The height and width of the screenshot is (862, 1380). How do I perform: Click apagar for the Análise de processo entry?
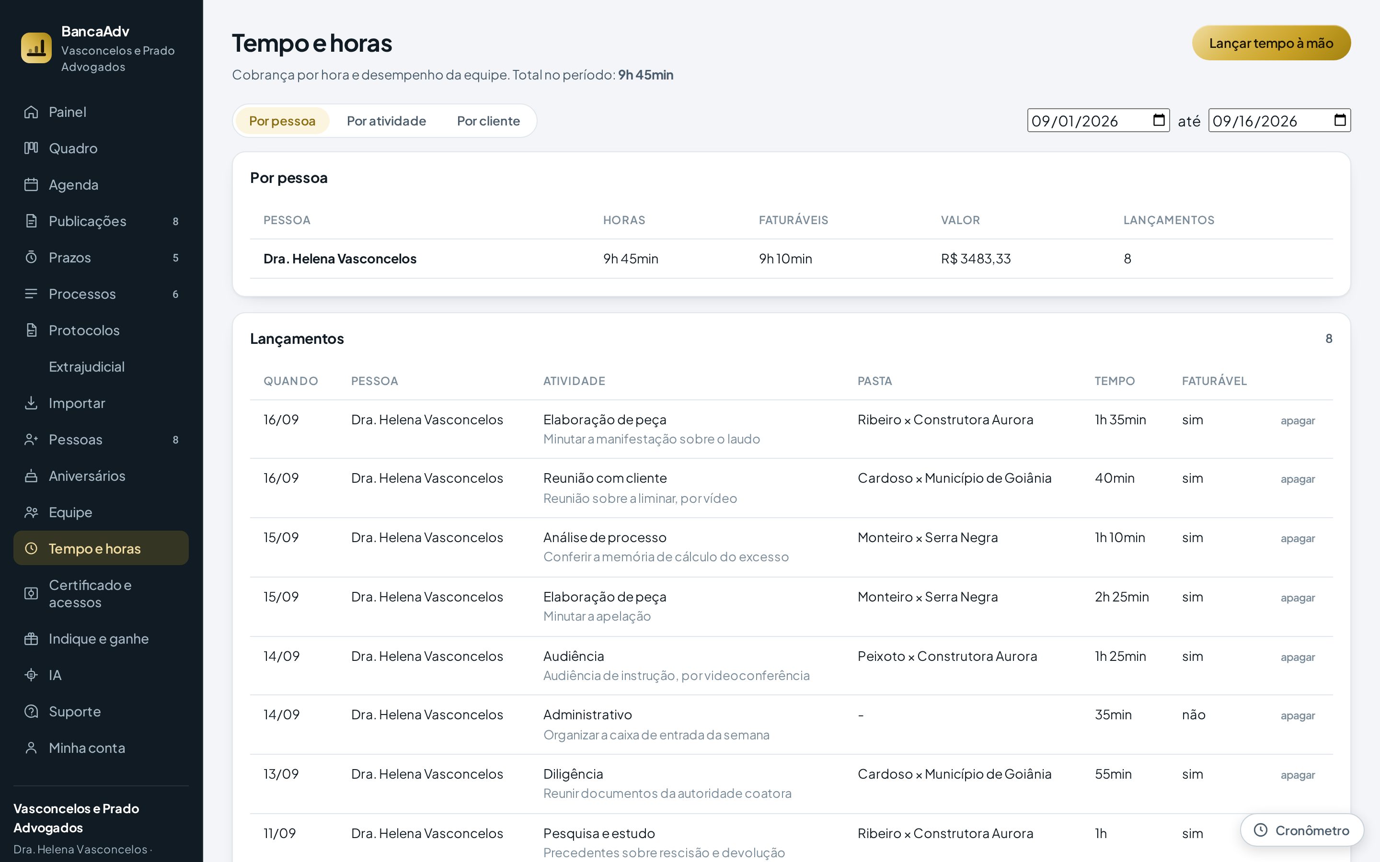pos(1297,539)
